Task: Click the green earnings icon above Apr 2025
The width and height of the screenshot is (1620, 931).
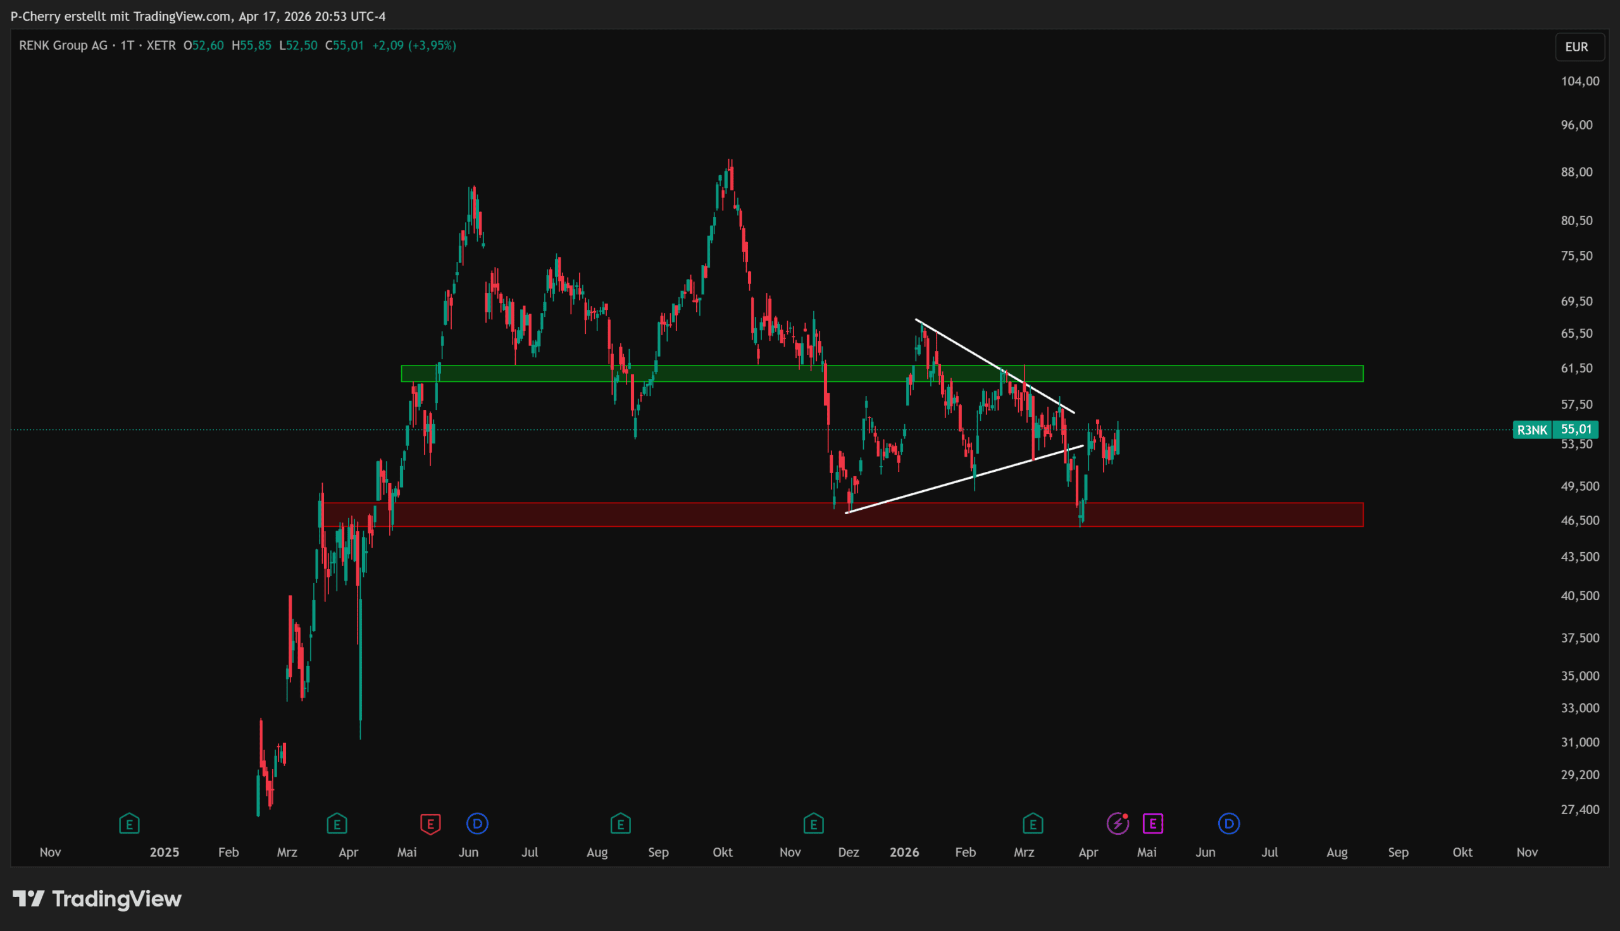Action: tap(337, 823)
